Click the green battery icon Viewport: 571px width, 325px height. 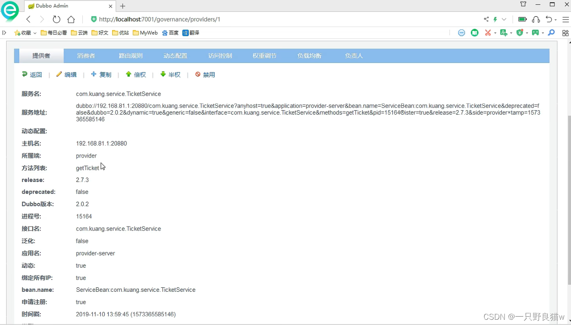(522, 19)
